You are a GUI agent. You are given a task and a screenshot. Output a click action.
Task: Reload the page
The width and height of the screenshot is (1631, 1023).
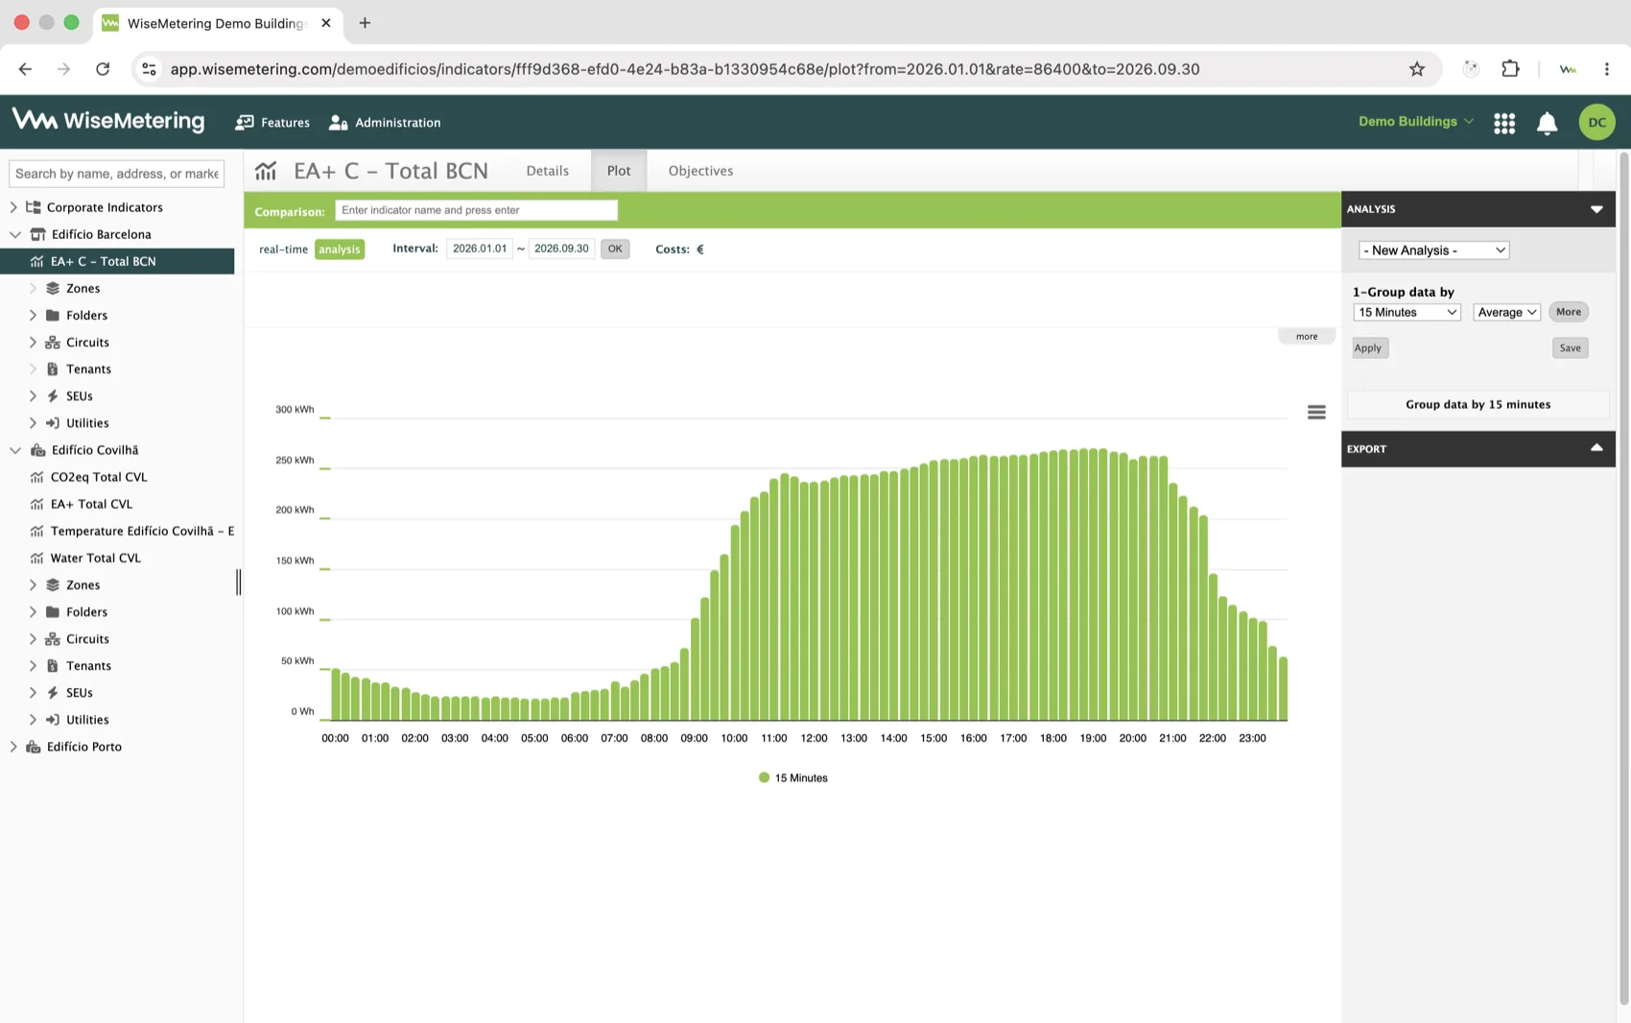(103, 69)
